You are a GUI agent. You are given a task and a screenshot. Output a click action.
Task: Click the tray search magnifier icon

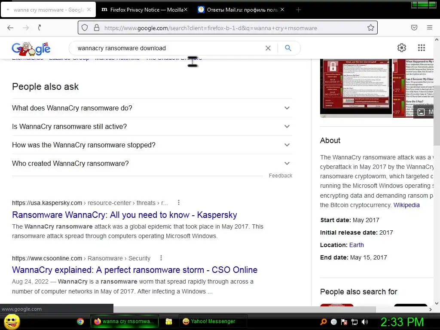(x=324, y=322)
